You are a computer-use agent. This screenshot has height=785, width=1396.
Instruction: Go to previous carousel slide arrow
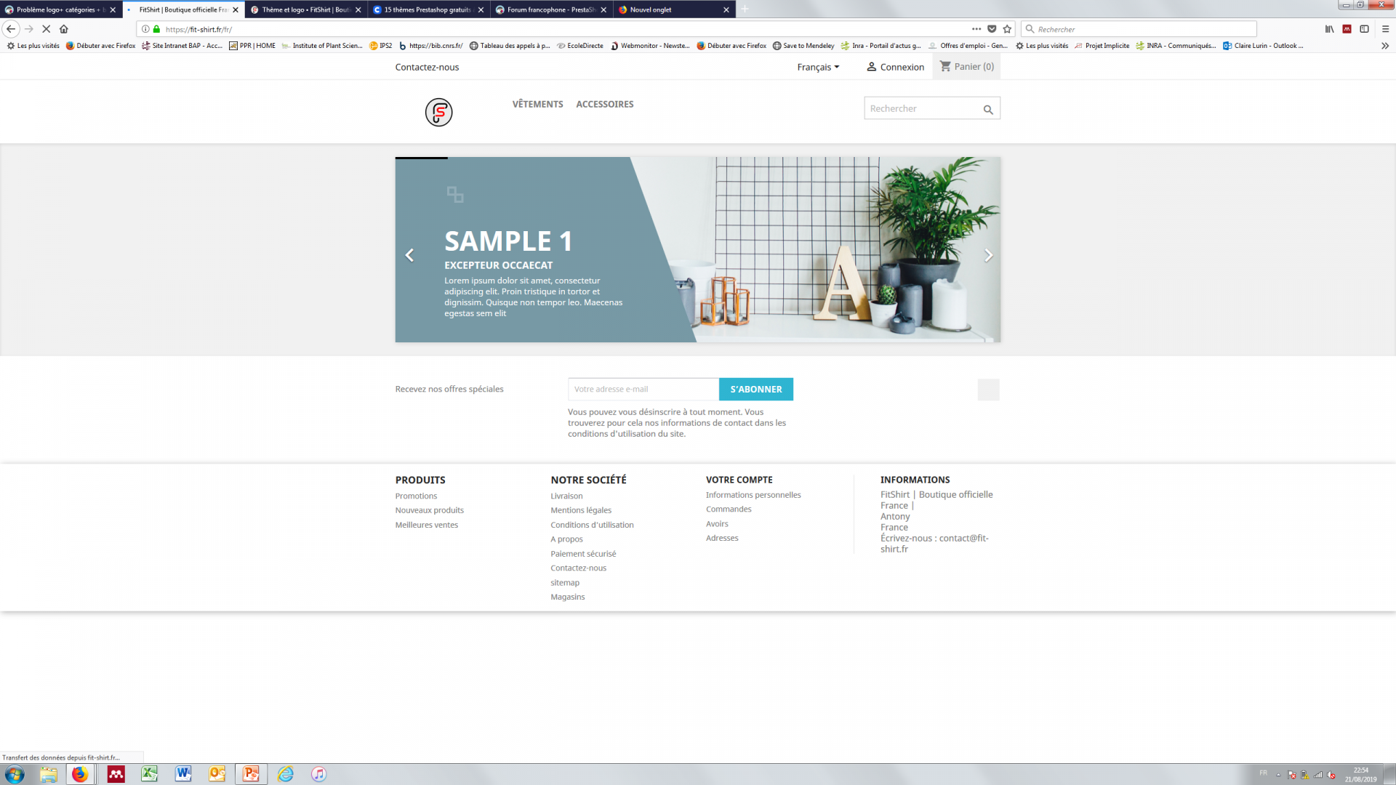pos(409,255)
